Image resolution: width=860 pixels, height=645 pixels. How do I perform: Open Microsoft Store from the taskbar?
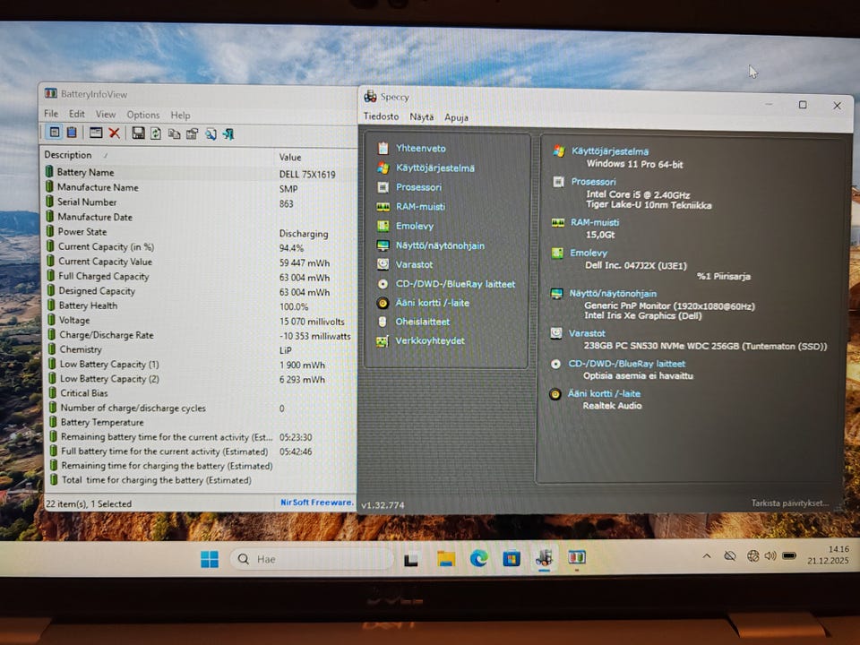[x=512, y=559]
